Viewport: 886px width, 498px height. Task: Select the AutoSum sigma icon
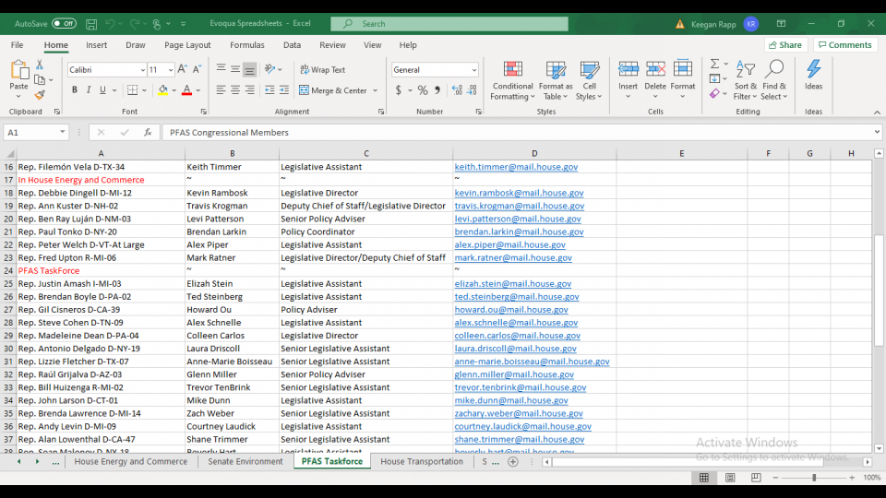(714, 64)
